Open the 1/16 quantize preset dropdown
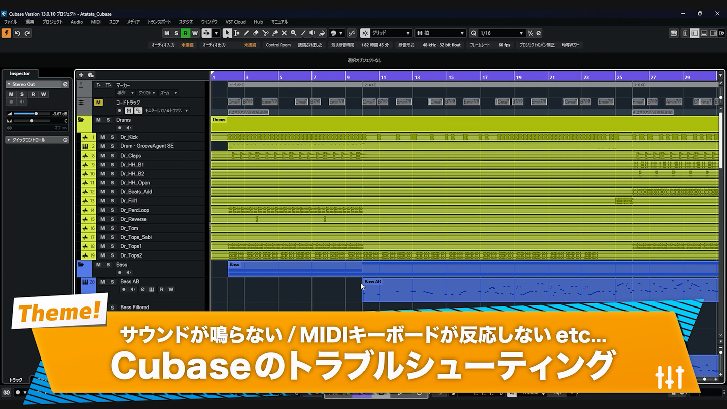 pyautogui.click(x=497, y=33)
